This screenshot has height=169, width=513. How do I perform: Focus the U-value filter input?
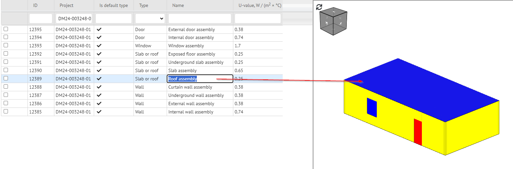[258, 19]
